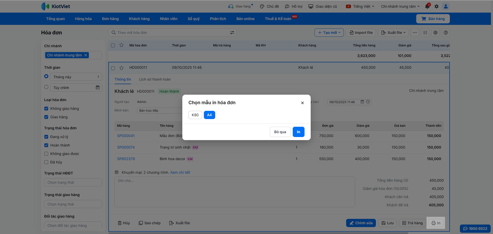Open column settings gear icon
The height and width of the screenshot is (234, 493).
435,33
